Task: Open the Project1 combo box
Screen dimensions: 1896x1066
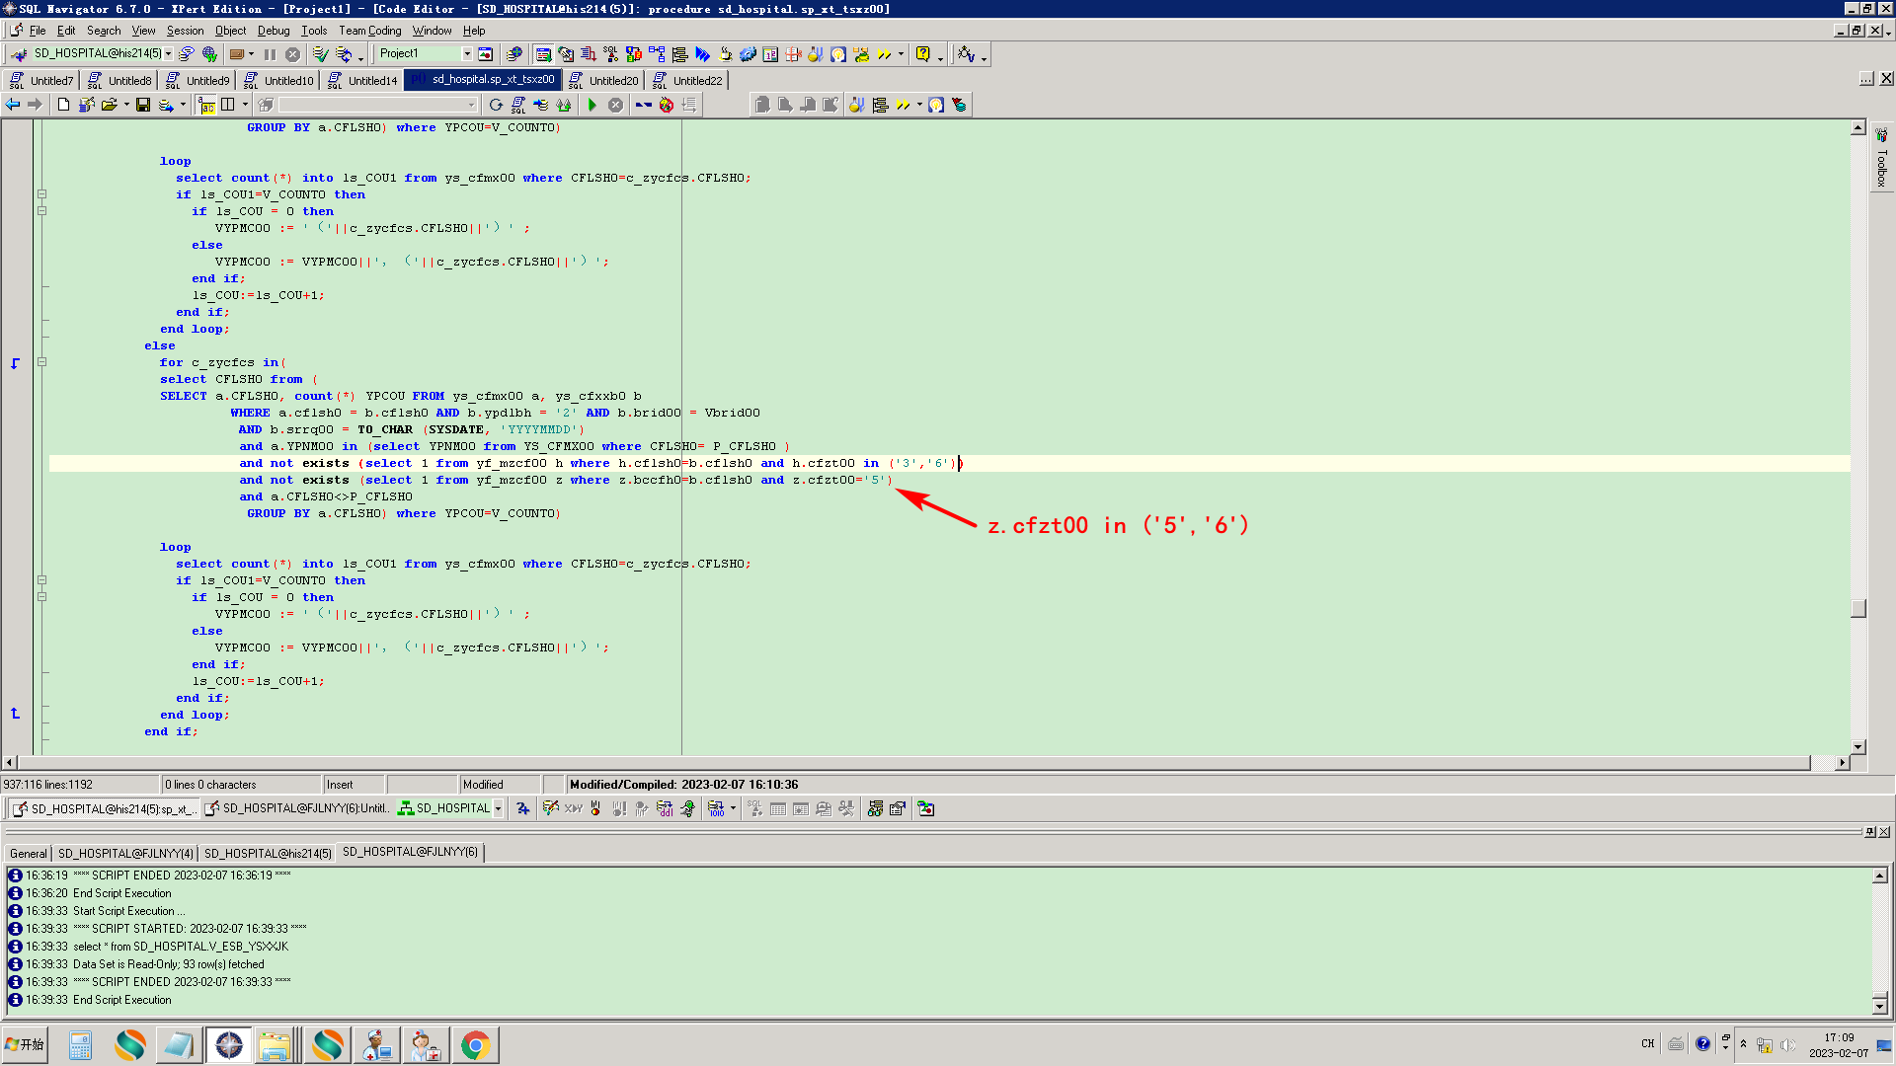Action: [x=467, y=54]
